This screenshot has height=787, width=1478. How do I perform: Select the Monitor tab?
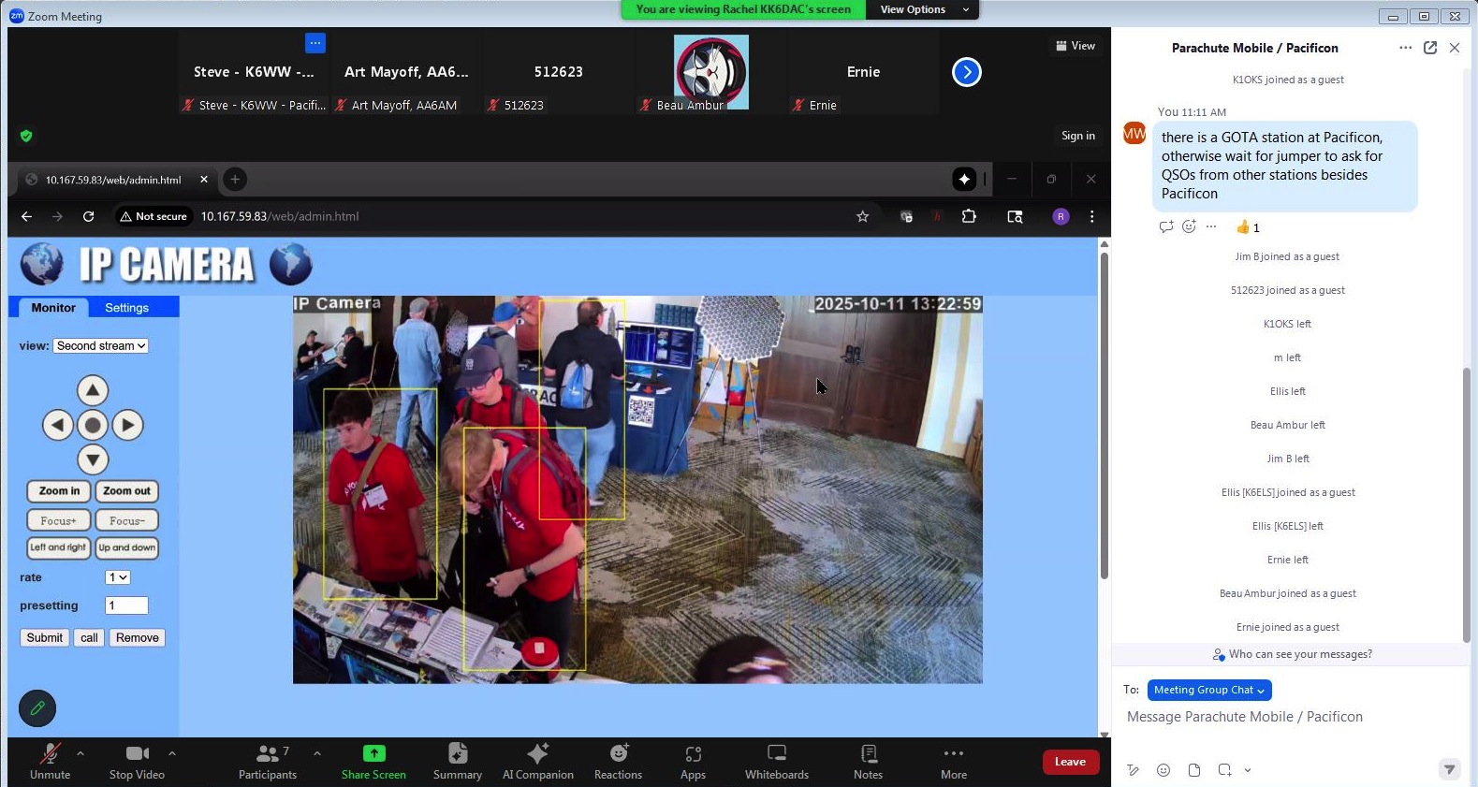click(53, 308)
